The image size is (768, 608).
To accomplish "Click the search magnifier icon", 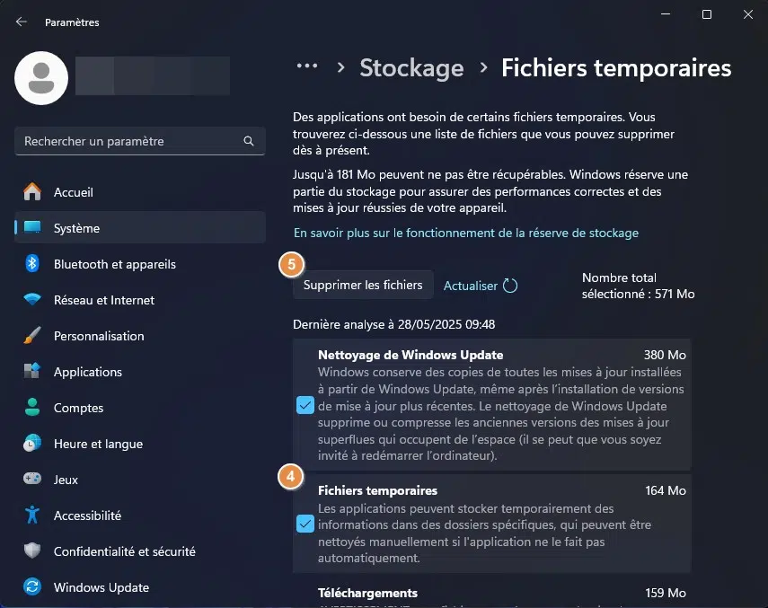I will coord(249,141).
